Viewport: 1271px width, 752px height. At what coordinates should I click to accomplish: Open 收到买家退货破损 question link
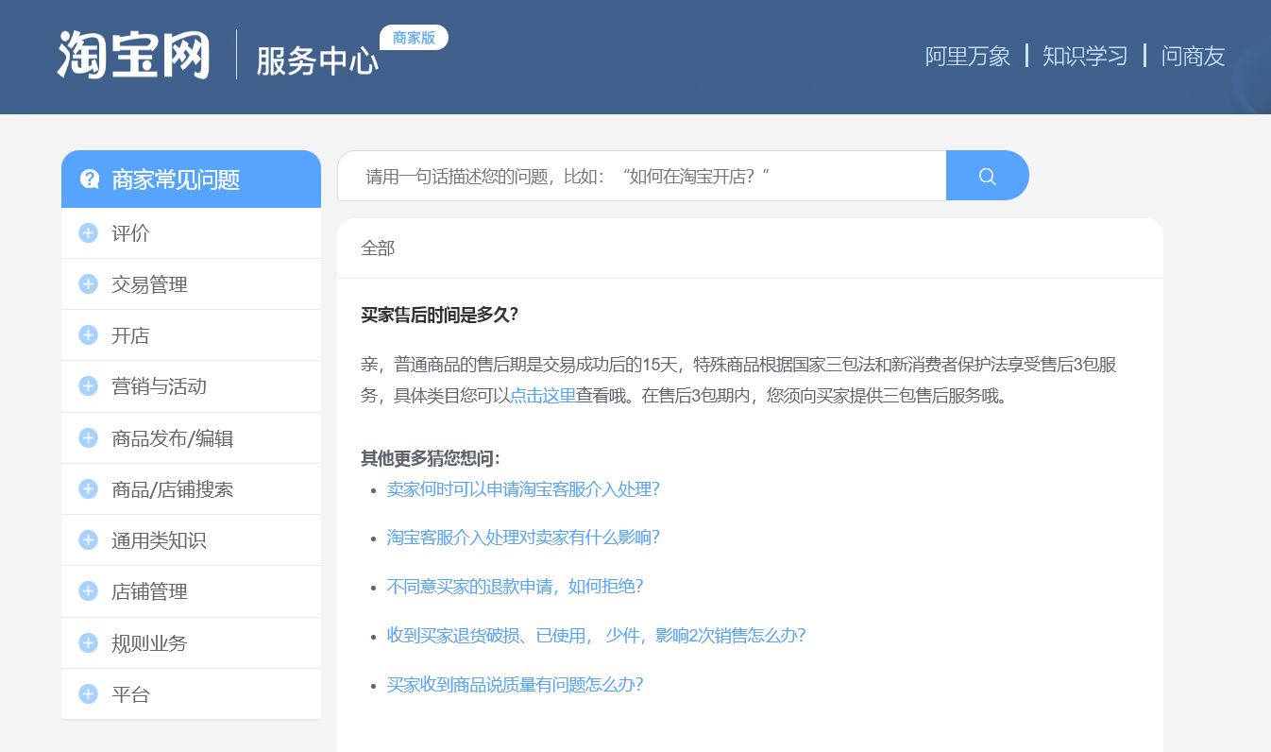click(x=596, y=636)
